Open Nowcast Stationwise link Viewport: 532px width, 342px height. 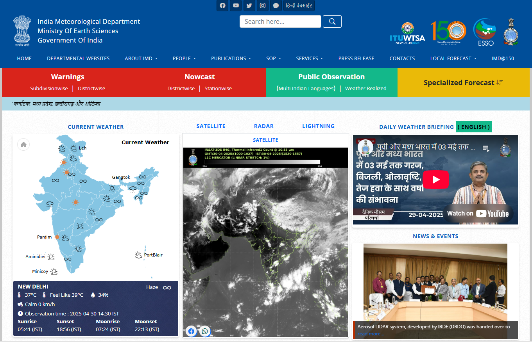pyautogui.click(x=218, y=88)
